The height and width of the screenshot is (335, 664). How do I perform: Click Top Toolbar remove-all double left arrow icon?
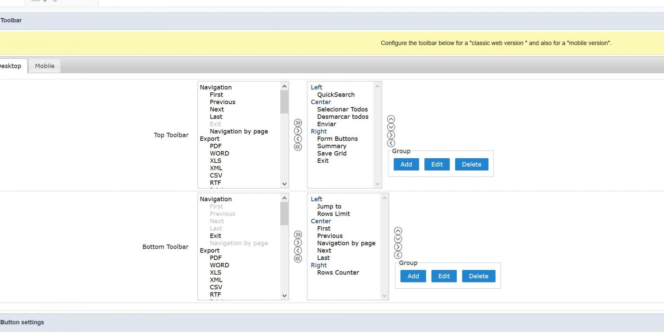point(298,147)
